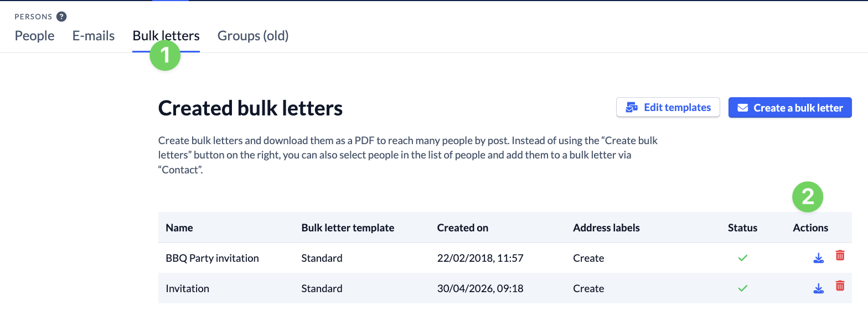868x317 pixels.
Task: Click the Created on column header
Action: coord(462,228)
